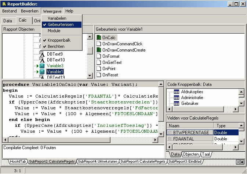Open the SubReport2: CalculatieRegels tab
Screen dimensions: 247x174
pyautogui.click(x=52, y=162)
